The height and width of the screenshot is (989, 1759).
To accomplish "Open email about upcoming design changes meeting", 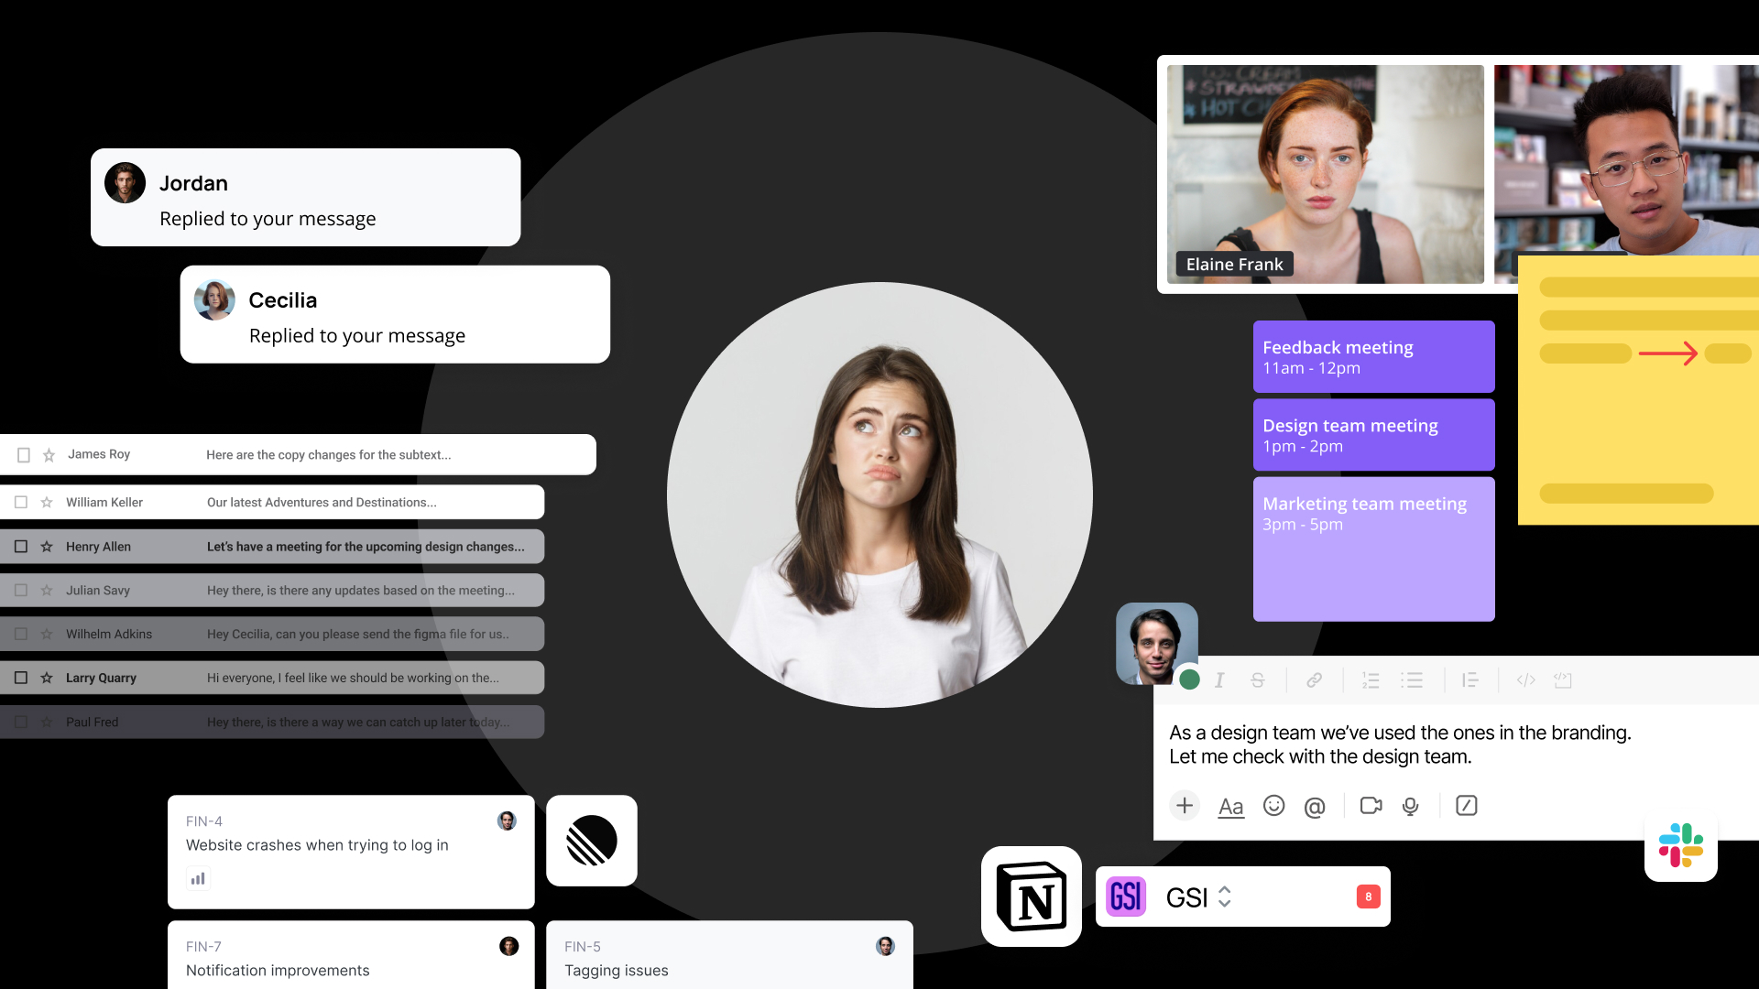I will tap(272, 547).
